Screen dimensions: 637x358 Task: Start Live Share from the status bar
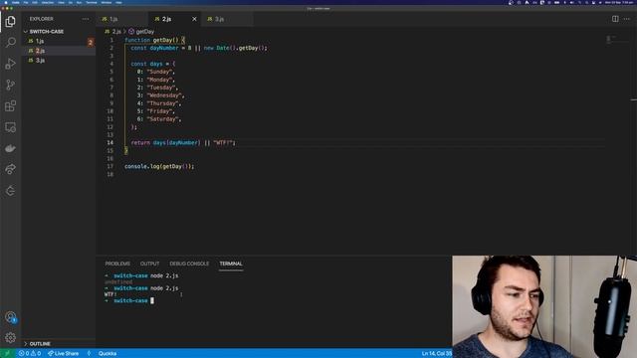pos(64,354)
